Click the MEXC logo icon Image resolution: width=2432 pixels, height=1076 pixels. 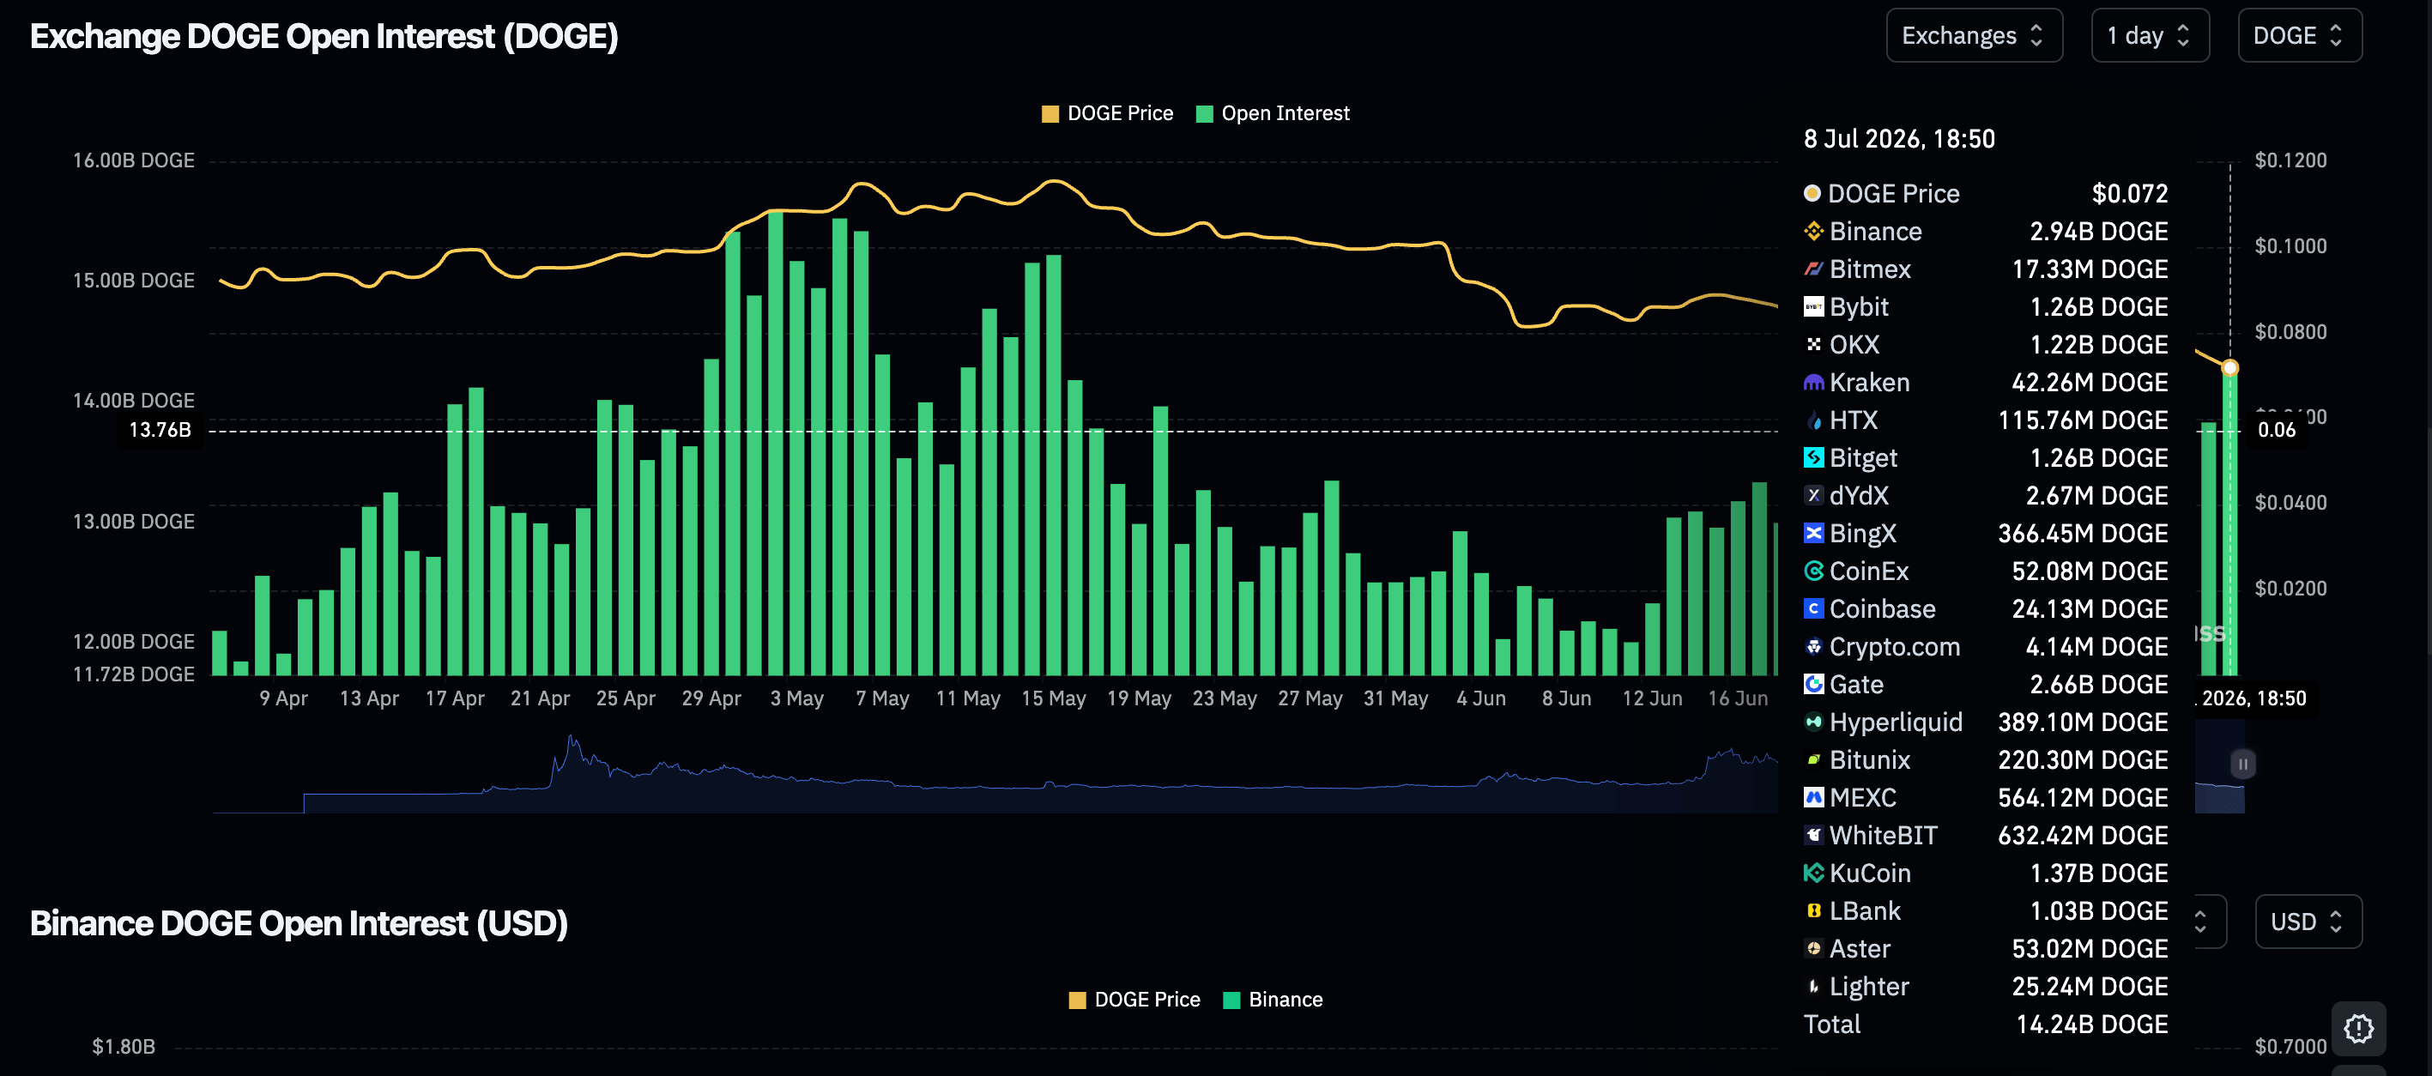(1812, 798)
